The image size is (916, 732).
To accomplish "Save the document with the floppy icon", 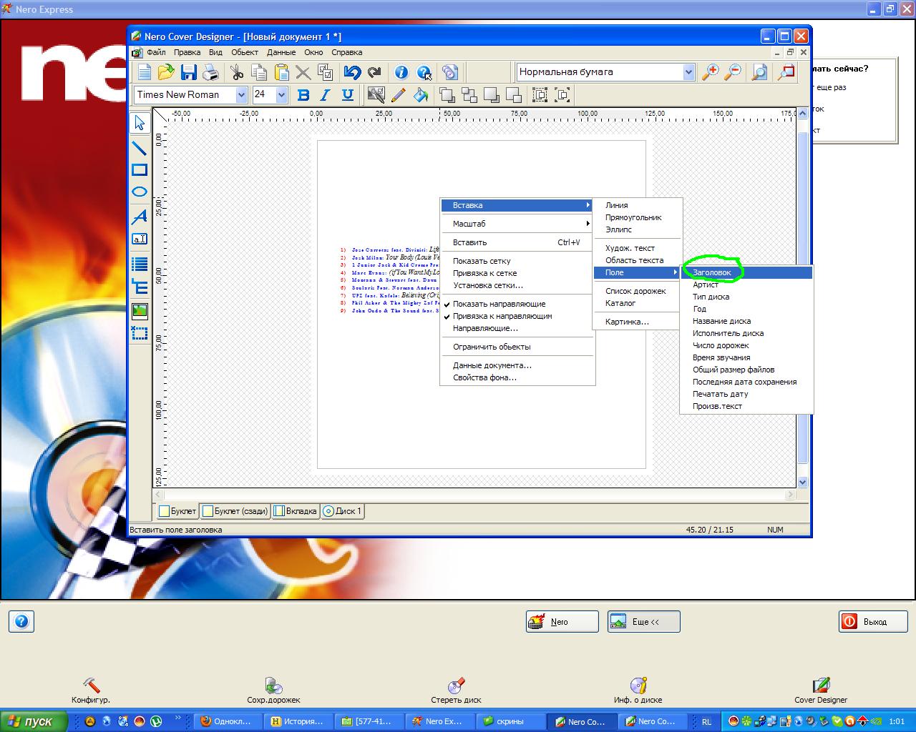I will [188, 71].
